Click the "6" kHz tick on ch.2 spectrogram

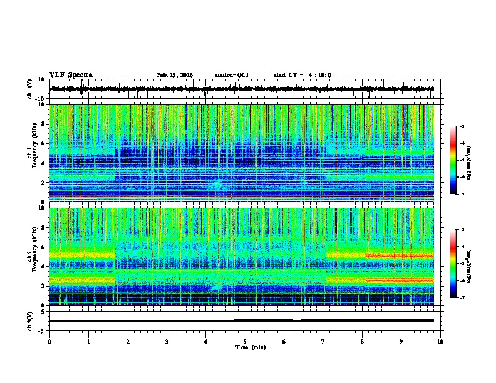(x=43, y=247)
